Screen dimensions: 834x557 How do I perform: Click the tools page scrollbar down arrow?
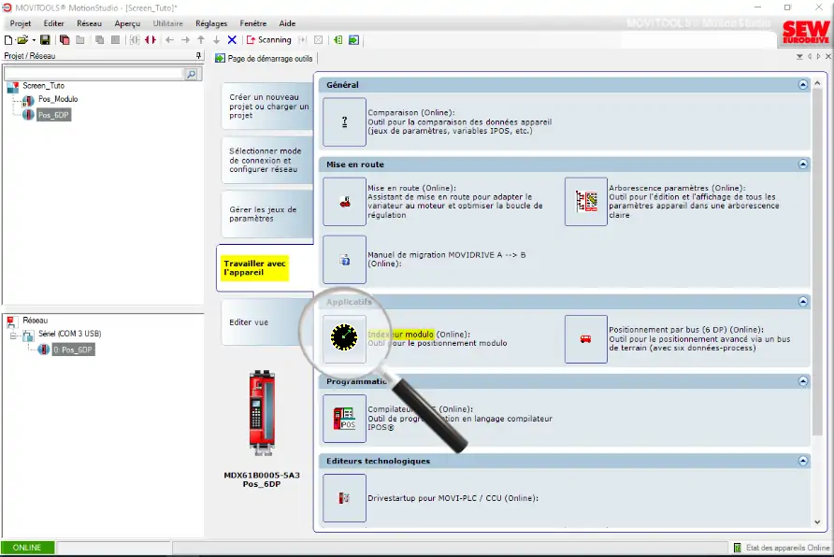[817, 521]
